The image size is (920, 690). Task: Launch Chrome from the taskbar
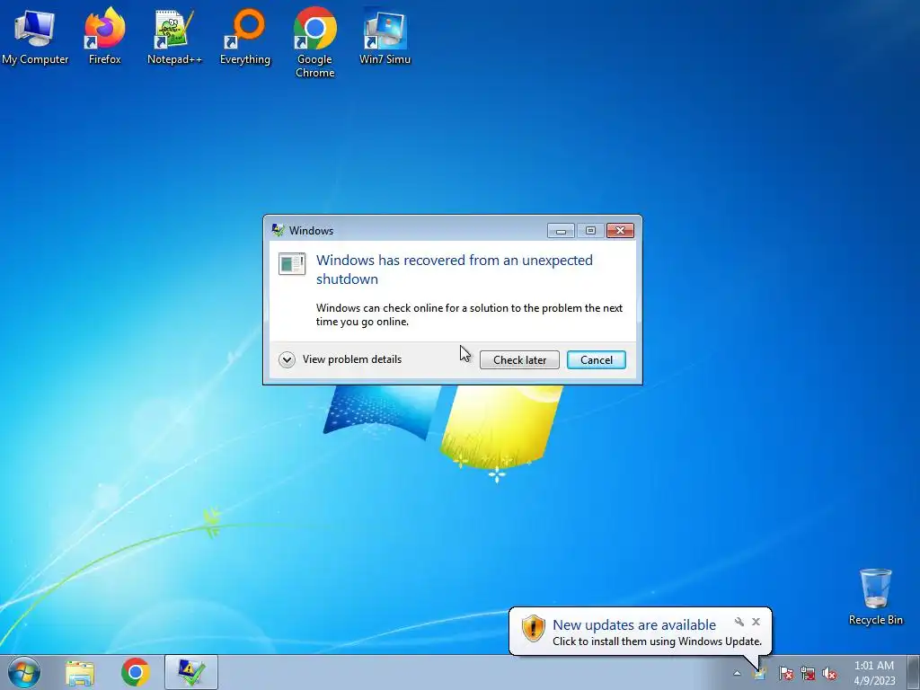point(136,672)
